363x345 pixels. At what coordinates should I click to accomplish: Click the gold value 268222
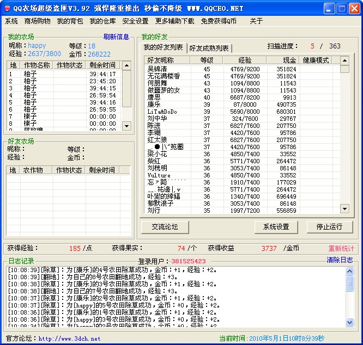click(99, 54)
